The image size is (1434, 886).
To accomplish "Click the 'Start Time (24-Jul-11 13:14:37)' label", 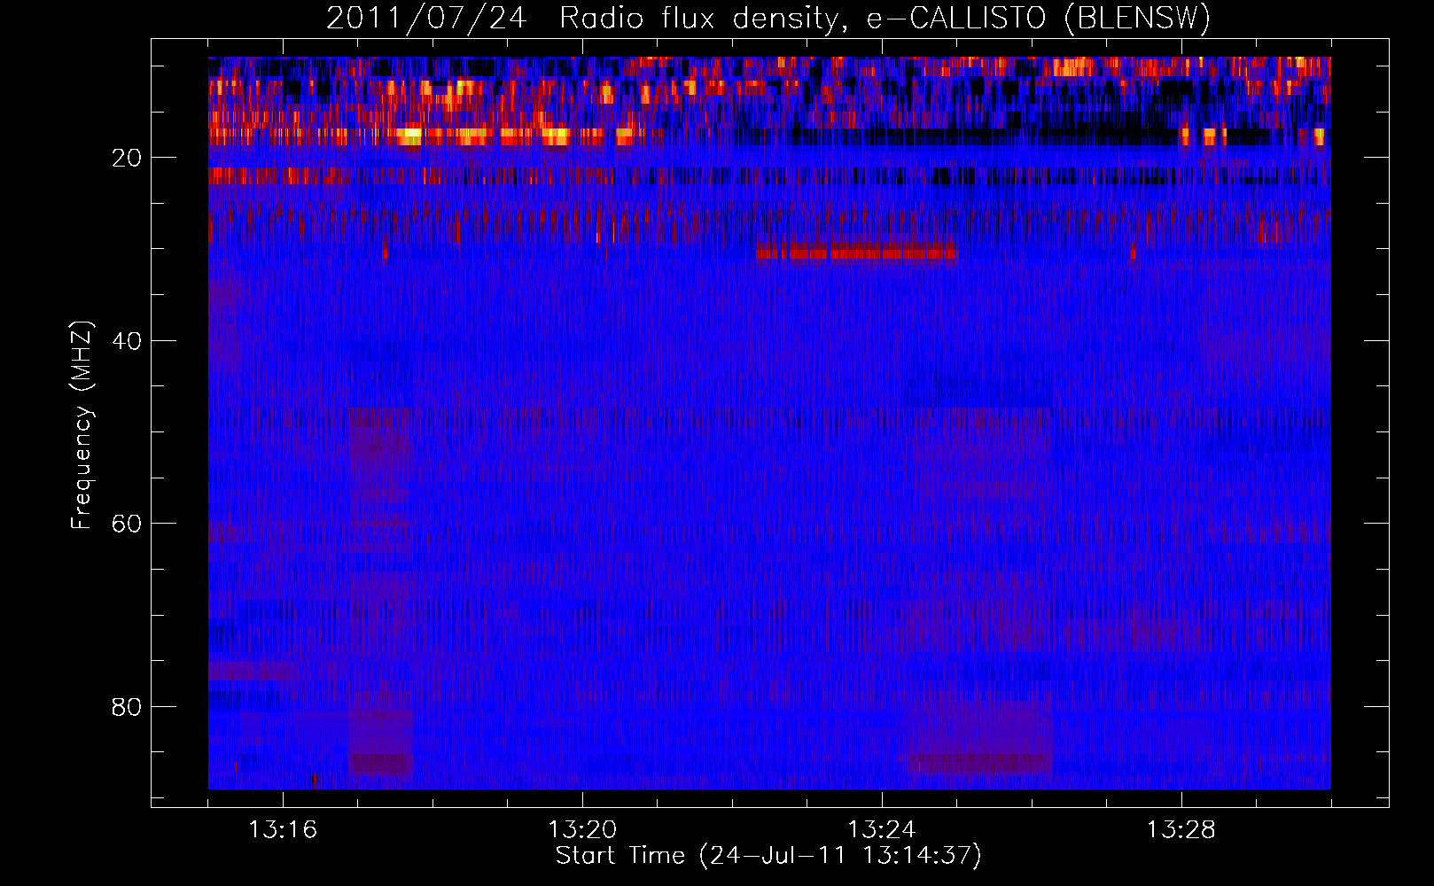I will 768,856.
